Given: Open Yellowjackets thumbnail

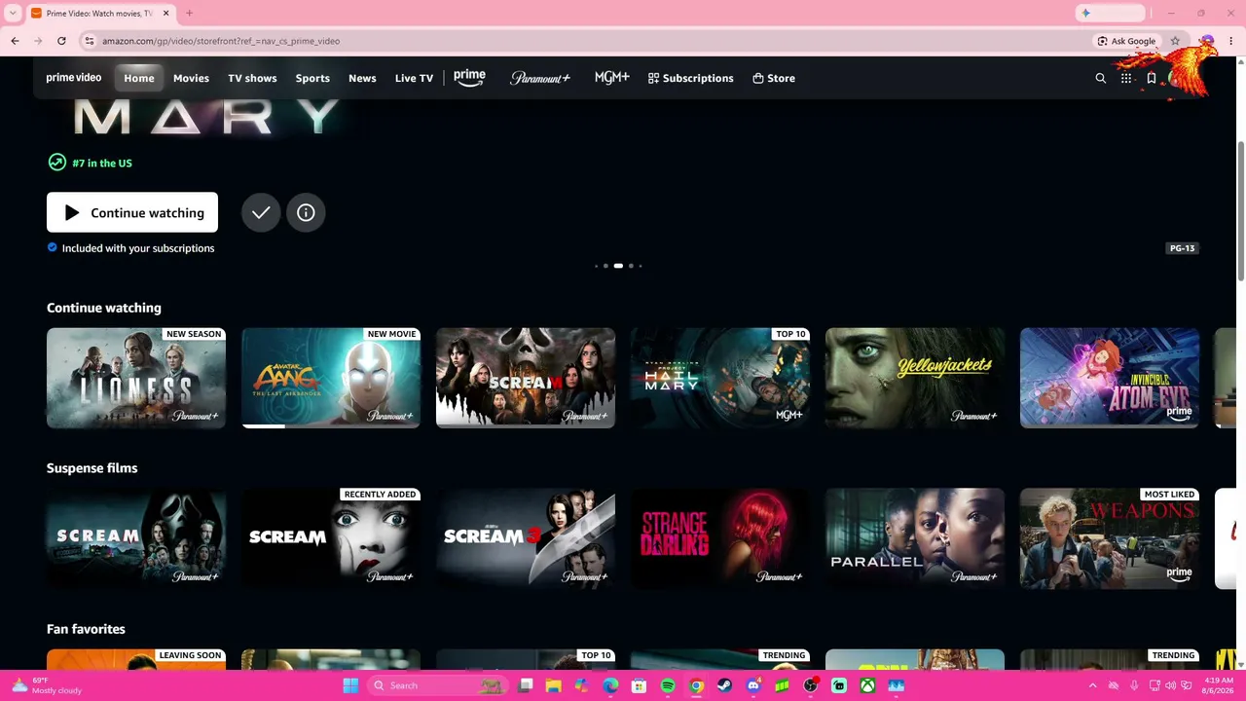Looking at the screenshot, I should (915, 378).
